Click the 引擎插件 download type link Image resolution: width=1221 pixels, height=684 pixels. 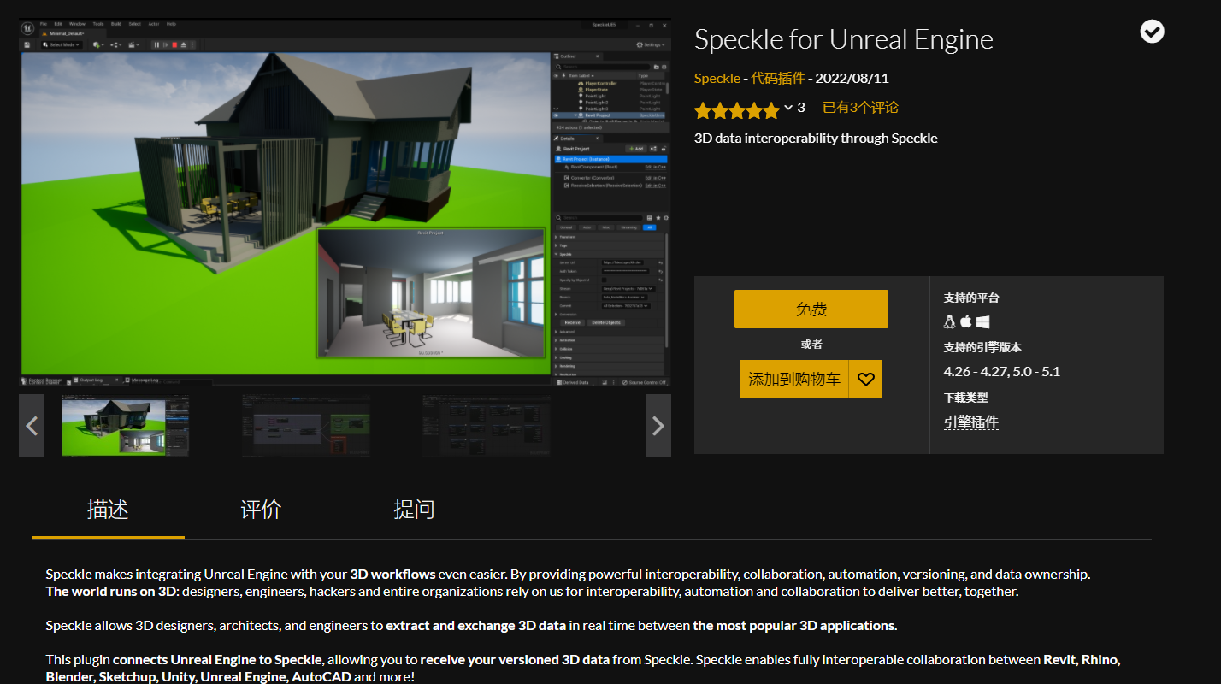coord(971,422)
